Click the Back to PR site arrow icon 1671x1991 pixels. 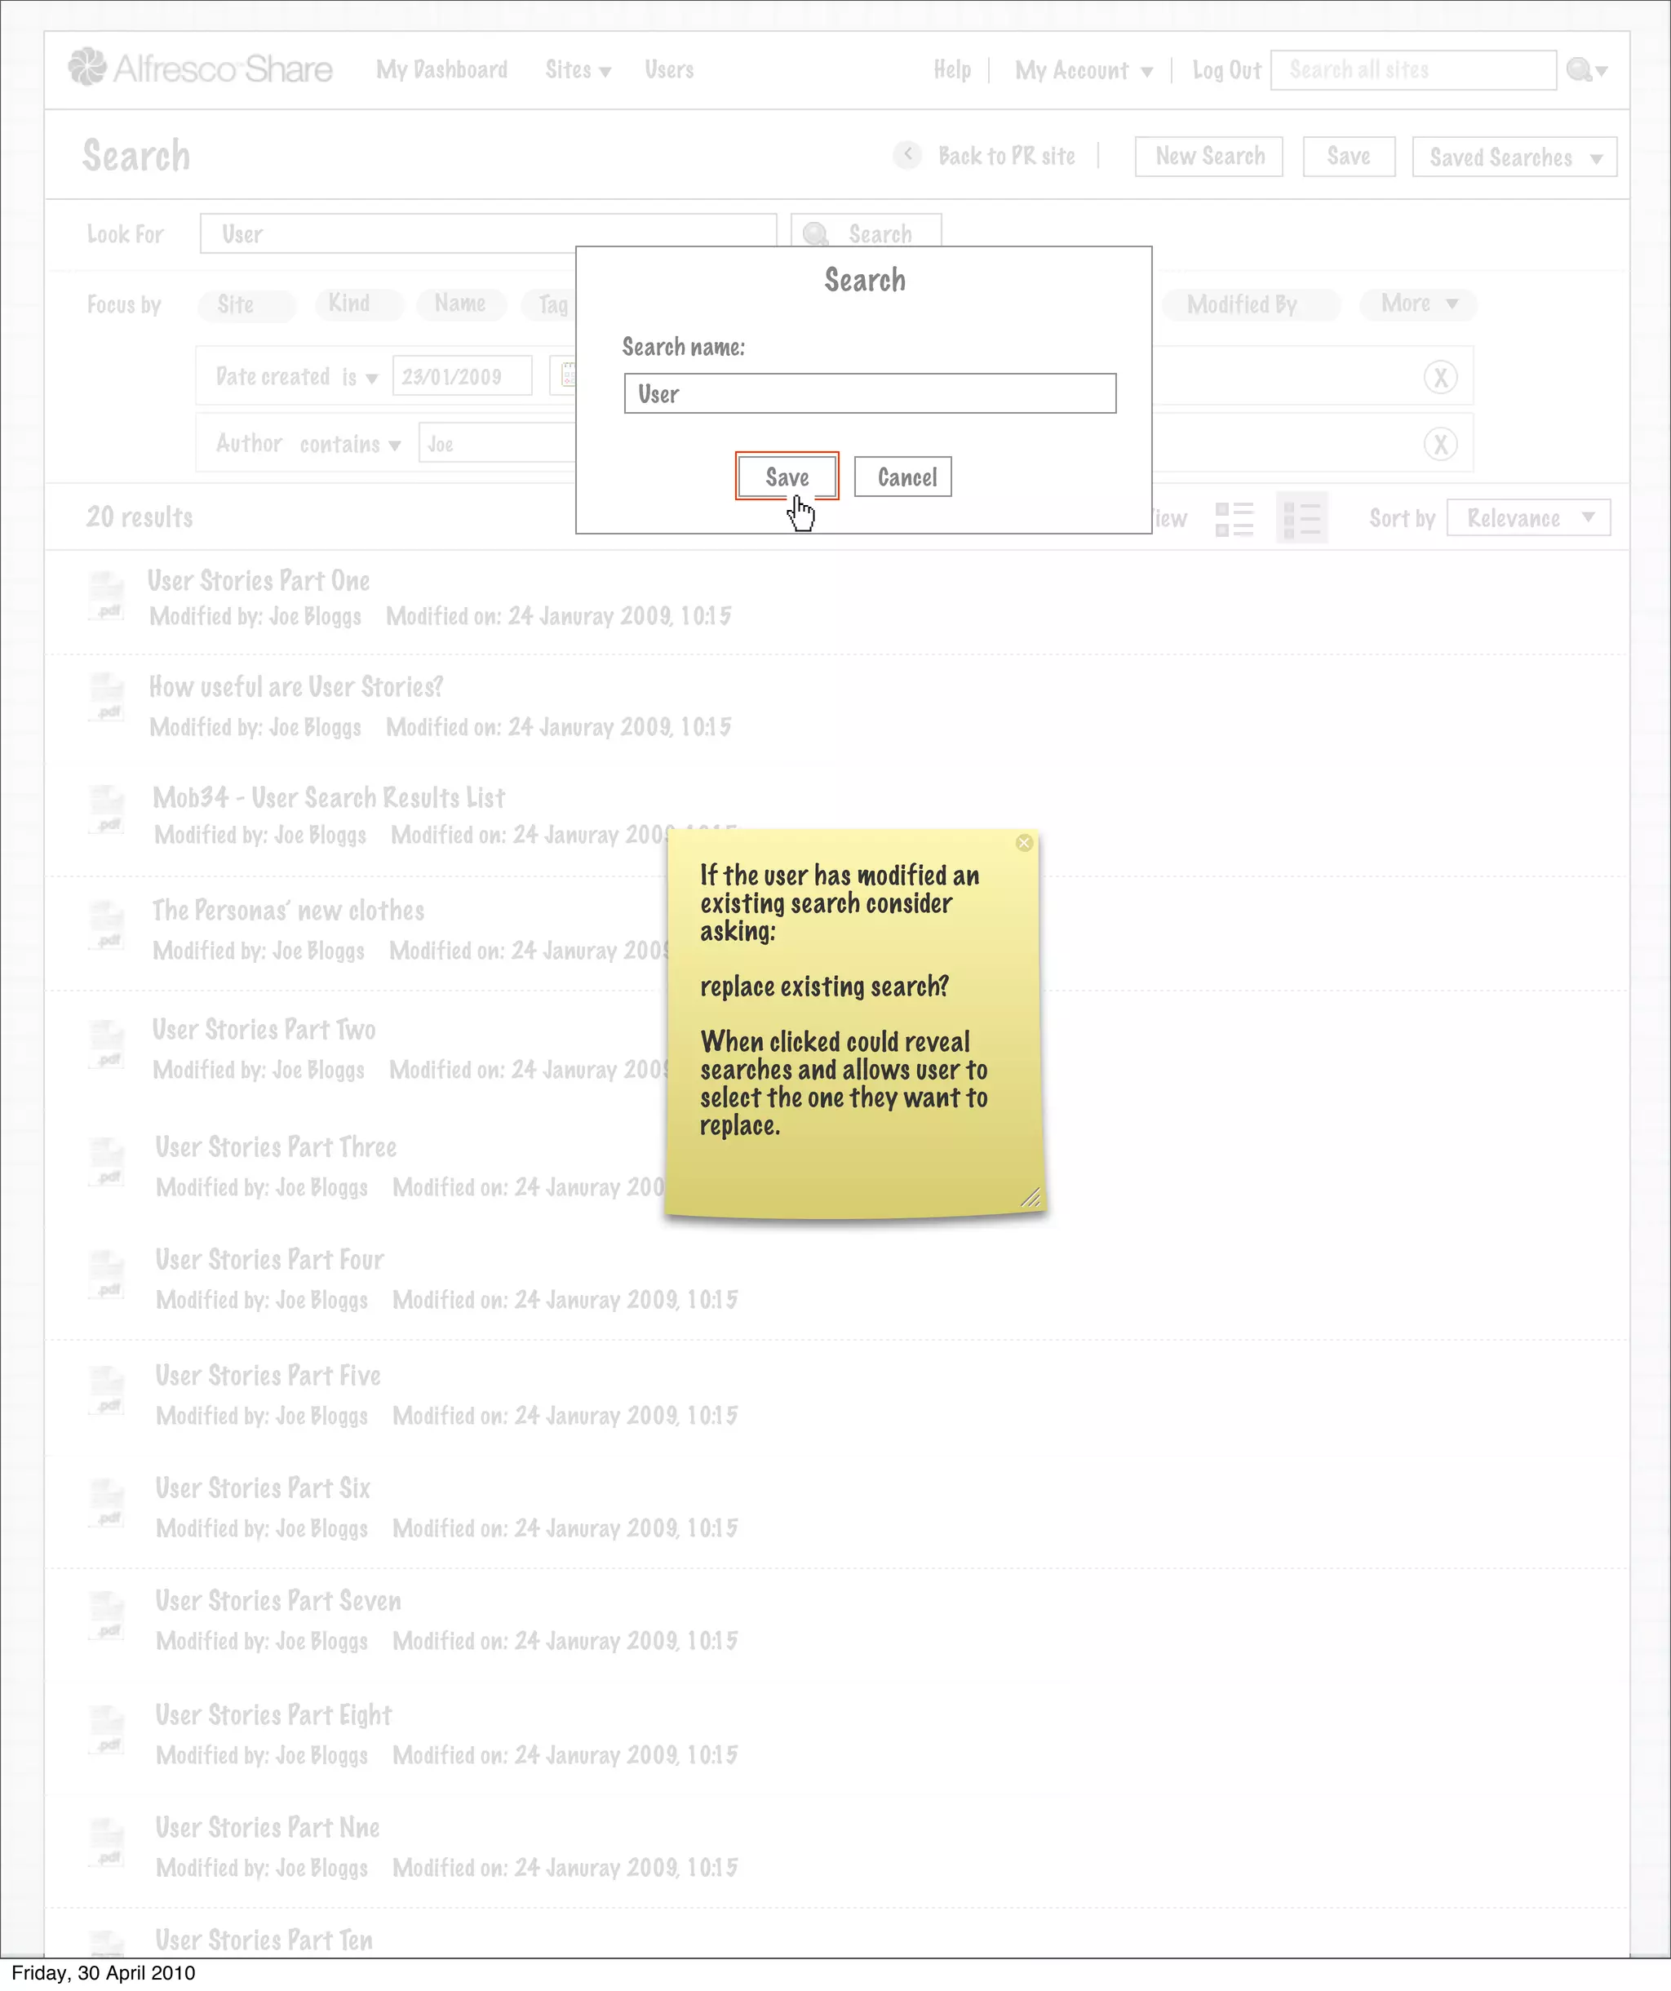[x=907, y=154]
